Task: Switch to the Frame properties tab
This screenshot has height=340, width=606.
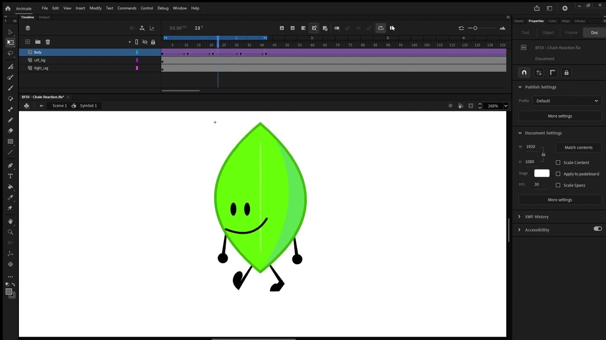Action: tap(571, 33)
